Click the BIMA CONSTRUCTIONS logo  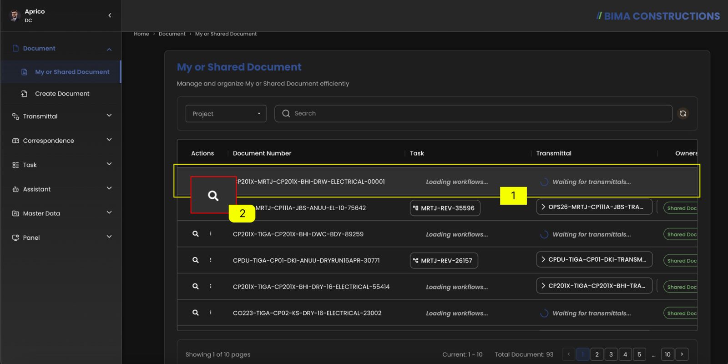pos(658,16)
